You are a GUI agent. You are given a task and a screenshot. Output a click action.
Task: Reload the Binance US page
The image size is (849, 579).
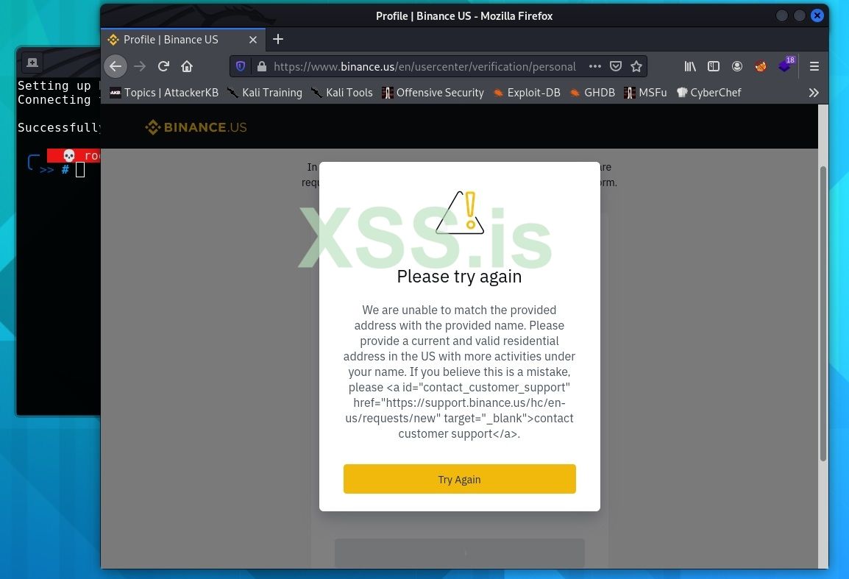163,66
